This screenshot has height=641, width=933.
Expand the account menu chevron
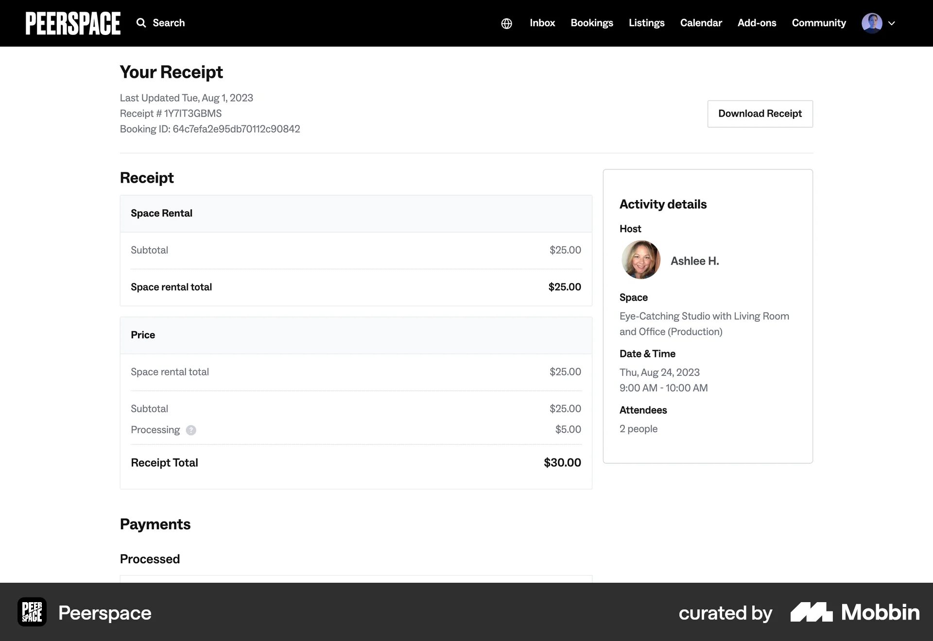(x=893, y=23)
